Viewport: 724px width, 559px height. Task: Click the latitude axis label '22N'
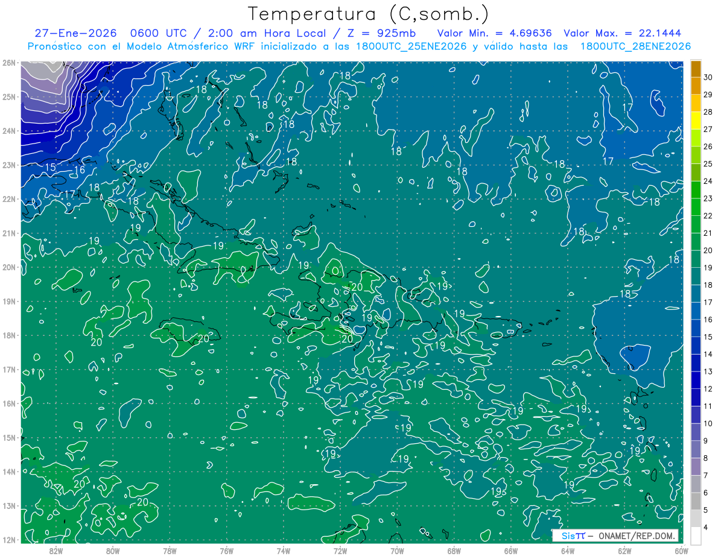pos(9,199)
